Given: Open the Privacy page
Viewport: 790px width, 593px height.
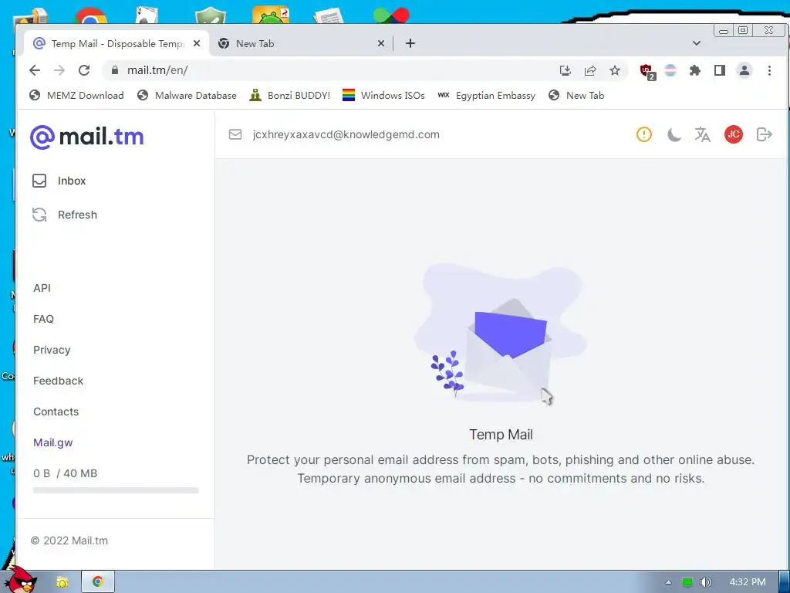Looking at the screenshot, I should 52,350.
